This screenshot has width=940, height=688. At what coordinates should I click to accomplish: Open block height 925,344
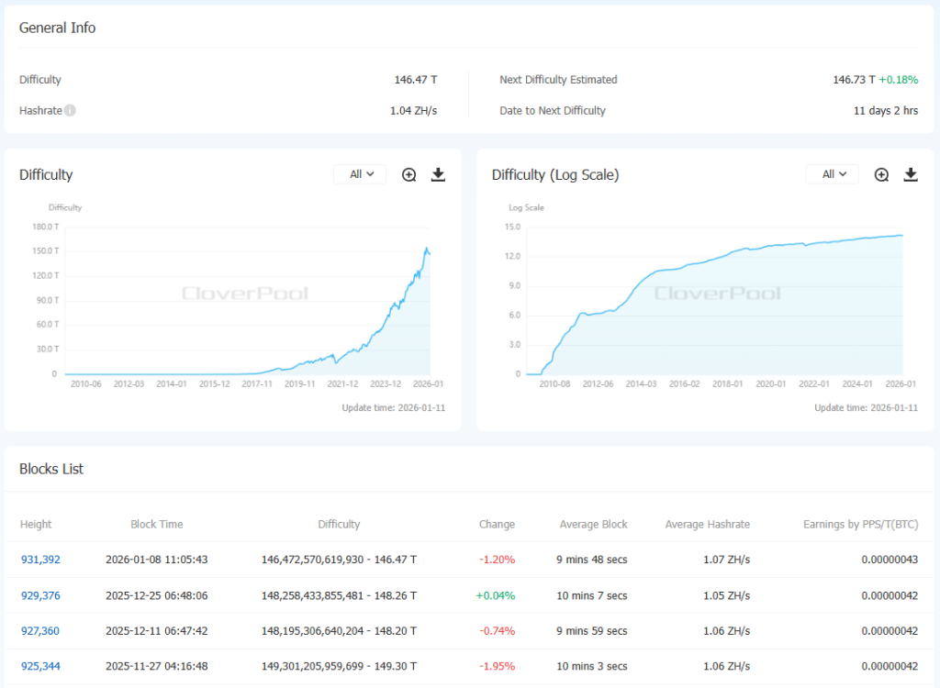coord(40,666)
